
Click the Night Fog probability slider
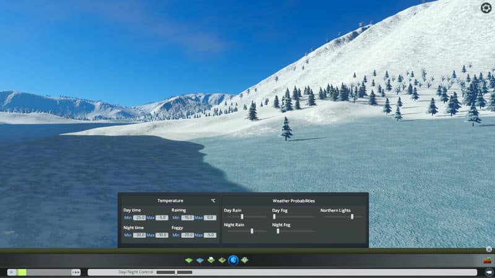click(278, 231)
